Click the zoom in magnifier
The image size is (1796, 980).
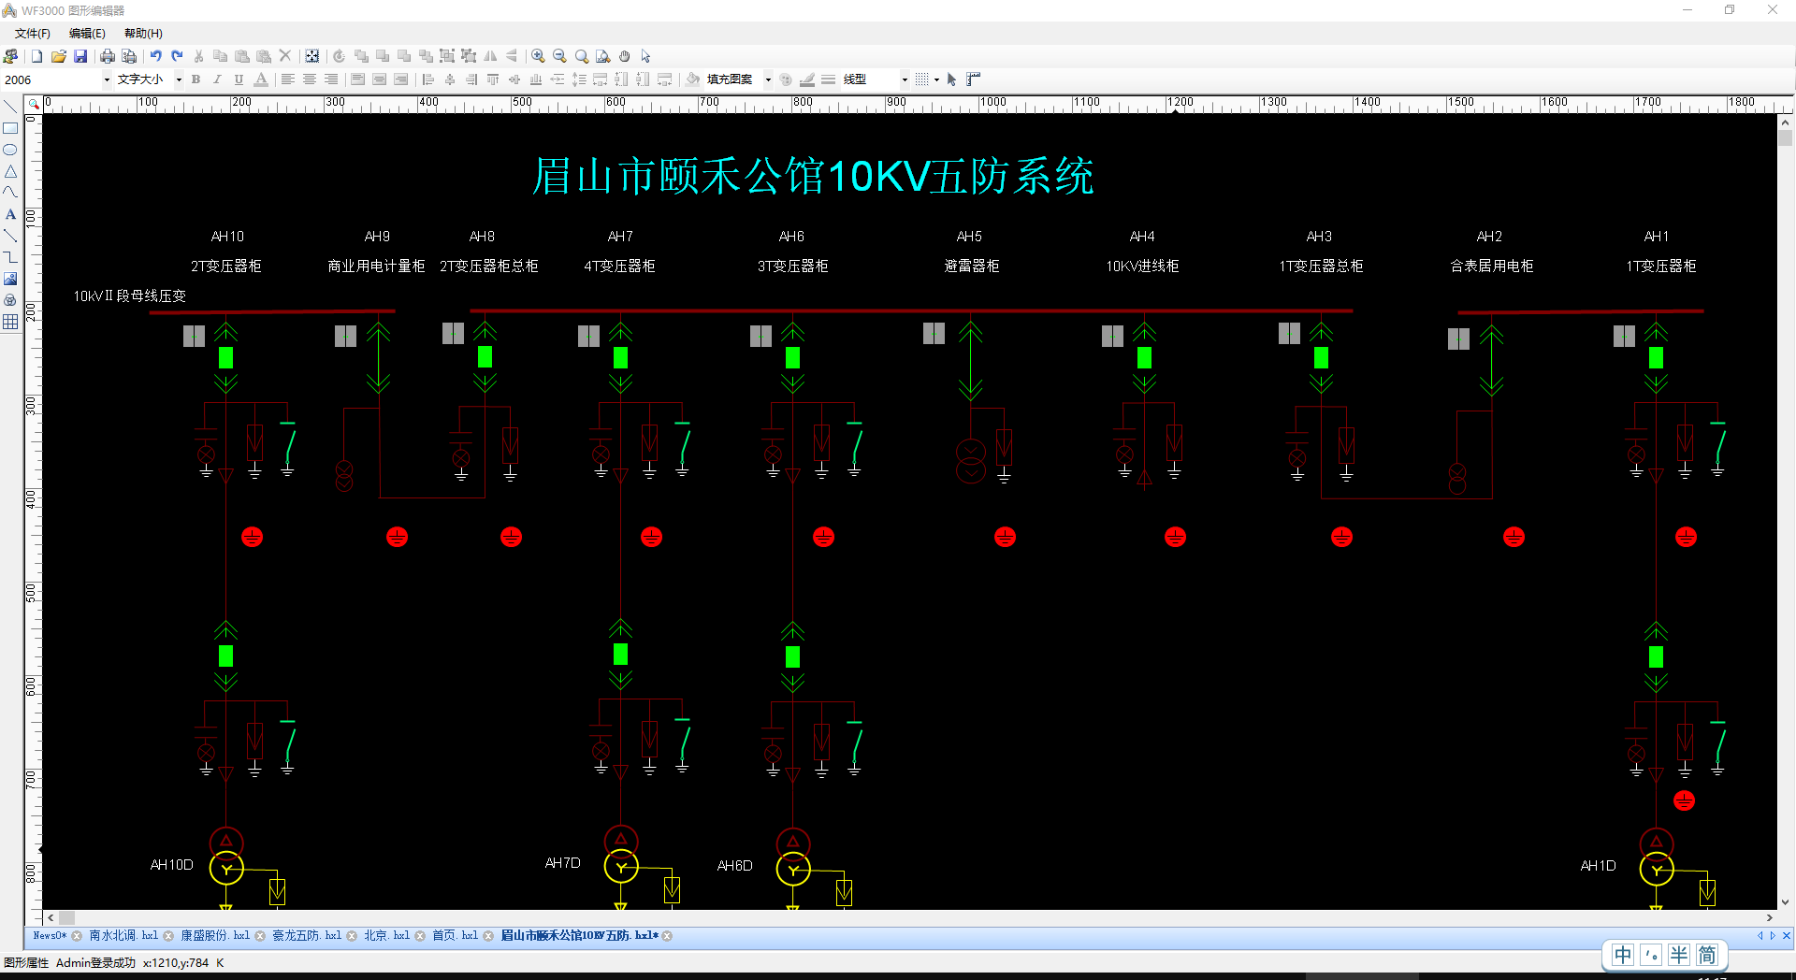(x=538, y=56)
